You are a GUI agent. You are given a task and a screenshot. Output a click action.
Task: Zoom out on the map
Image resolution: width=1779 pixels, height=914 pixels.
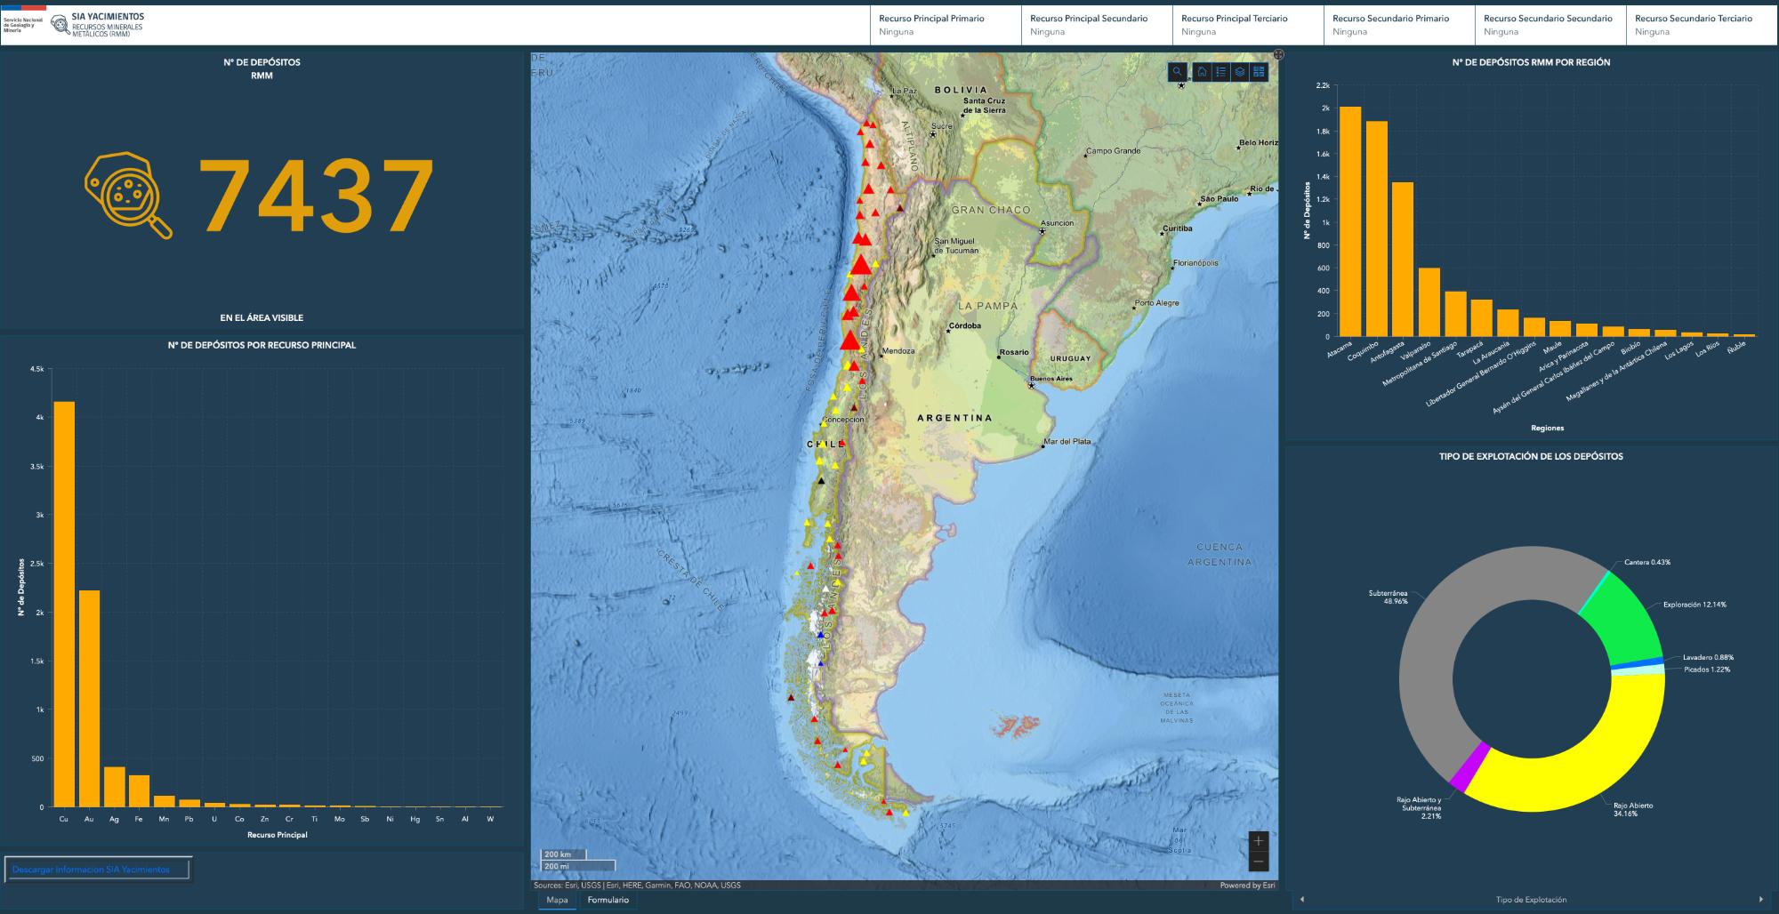(x=1258, y=862)
